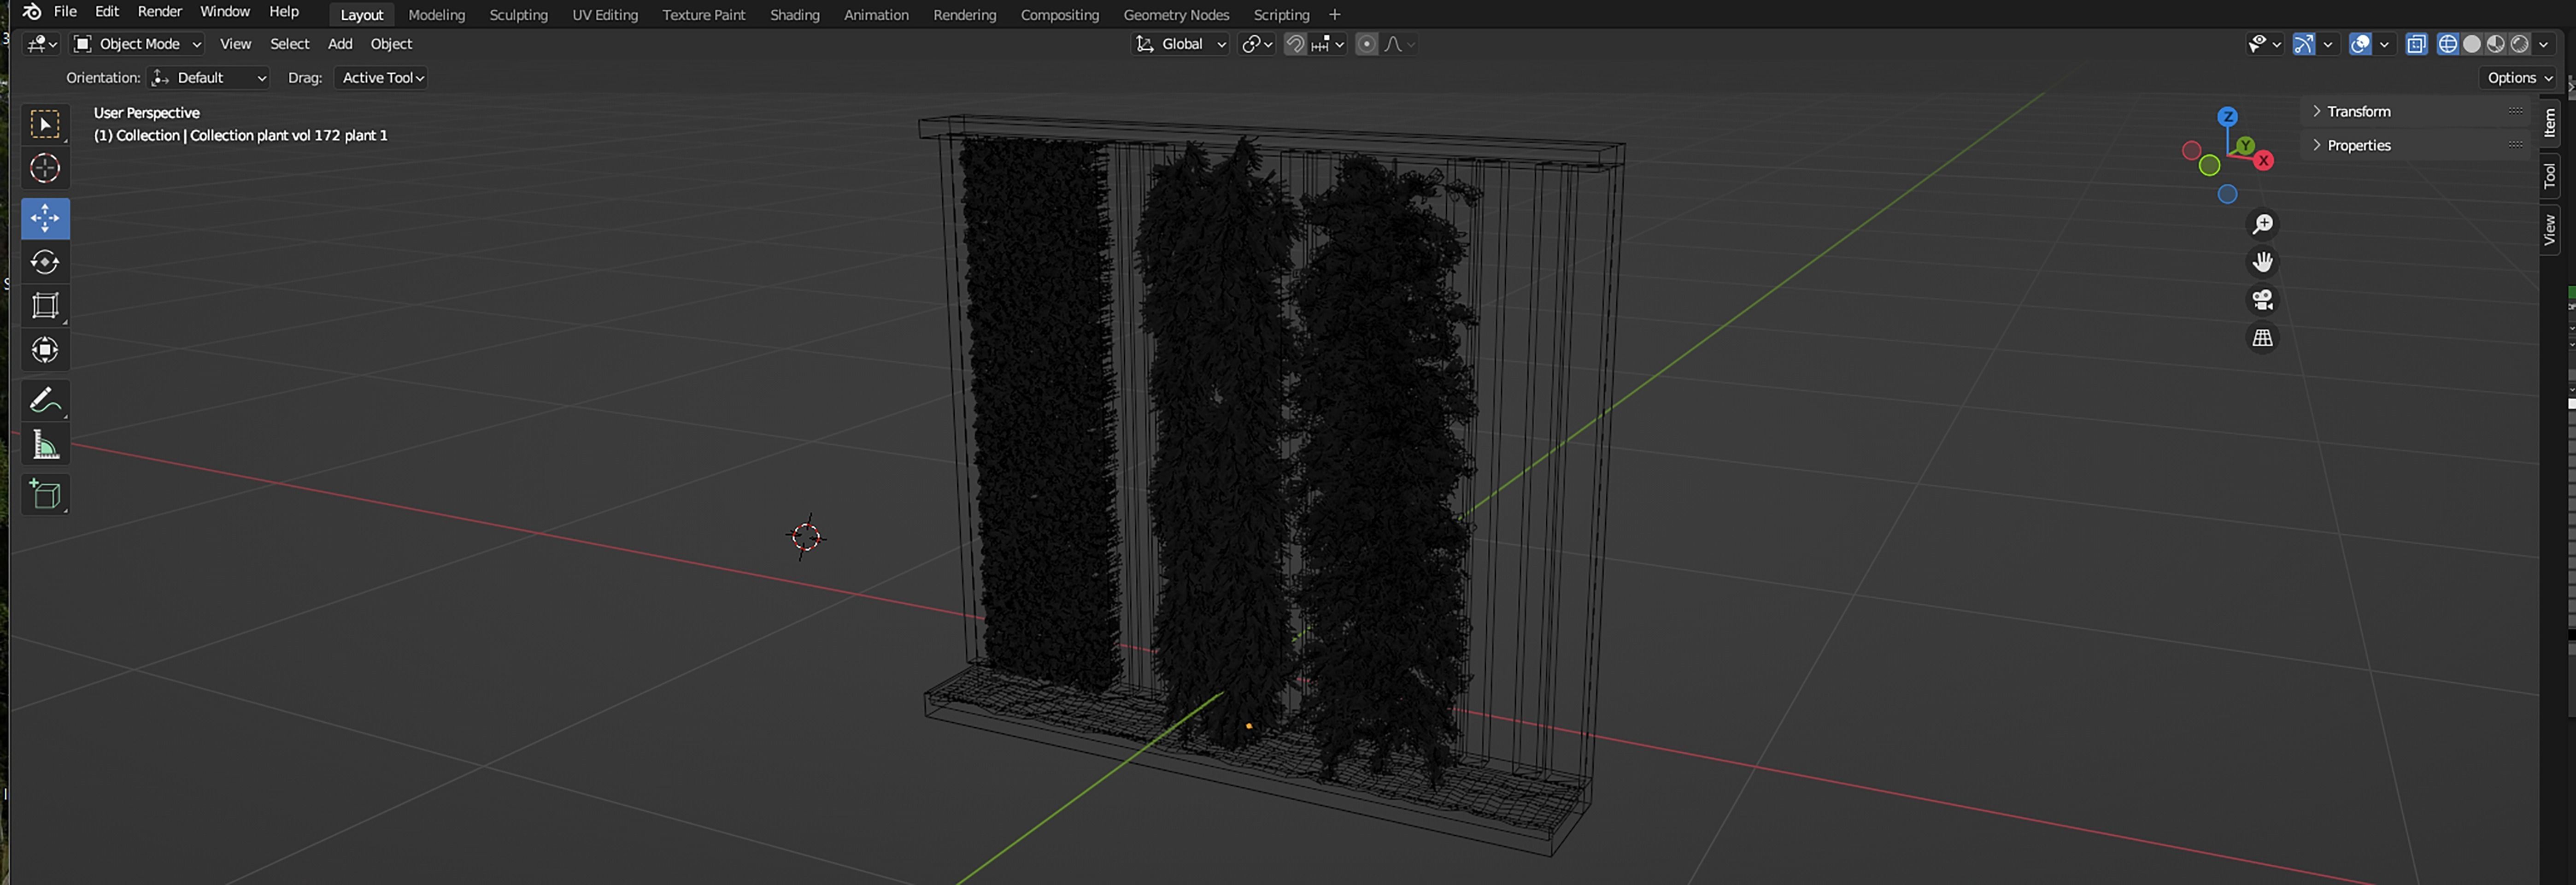Click the red X axis on gizmo

2264,160
